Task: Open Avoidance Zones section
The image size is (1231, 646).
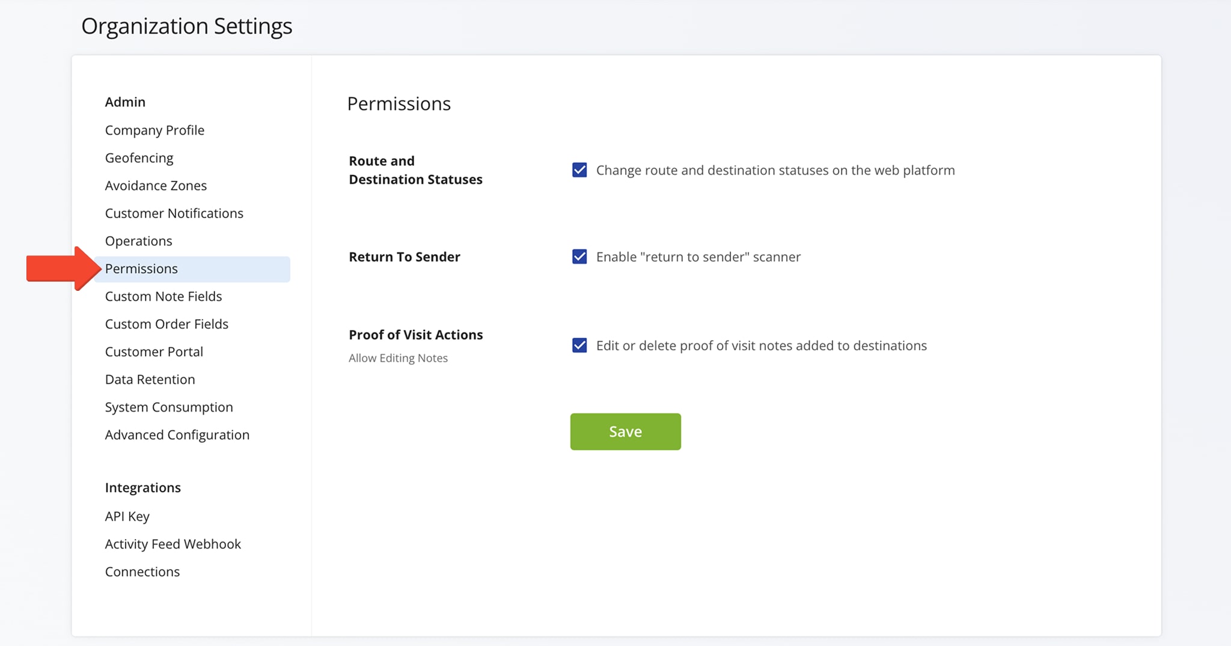Action: pyautogui.click(x=156, y=186)
